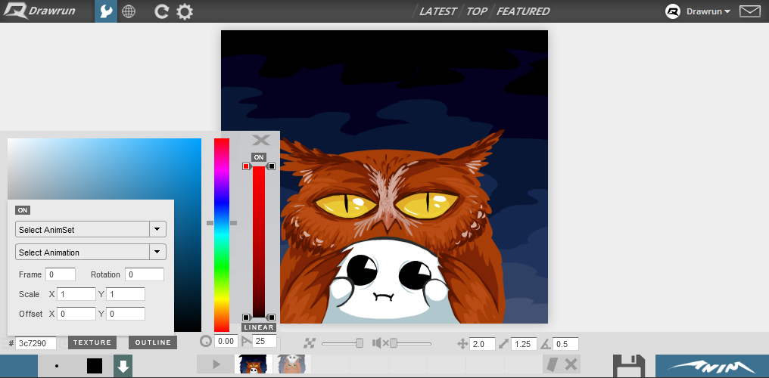Select the bottom-right black gradient stop
The image size is (769, 378).
point(272,318)
